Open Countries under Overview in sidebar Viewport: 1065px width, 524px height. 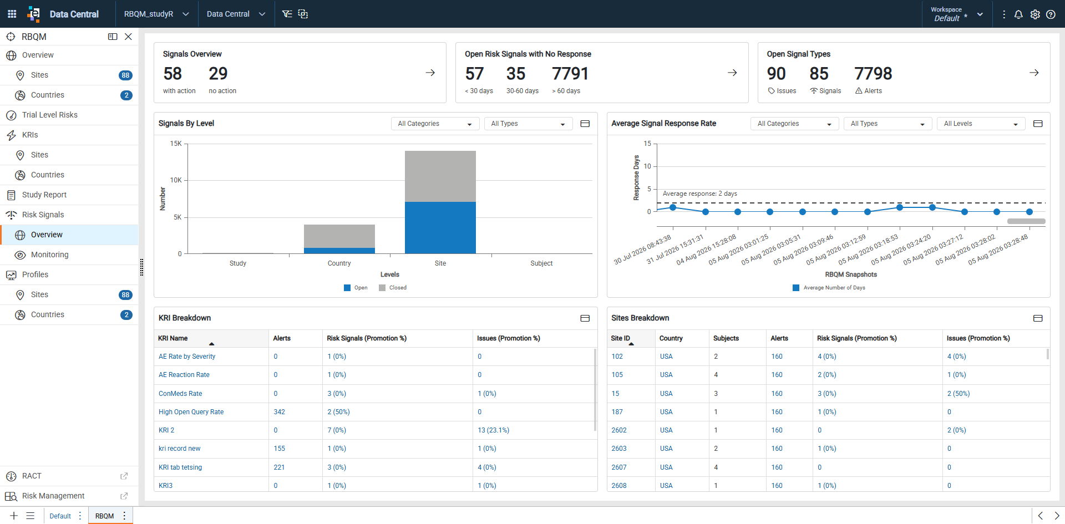click(x=69, y=95)
